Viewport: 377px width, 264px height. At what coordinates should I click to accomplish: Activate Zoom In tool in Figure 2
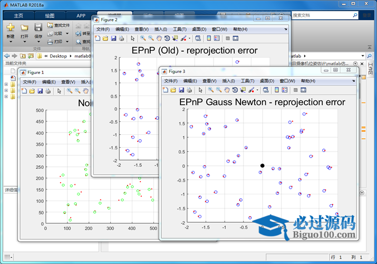143,38
